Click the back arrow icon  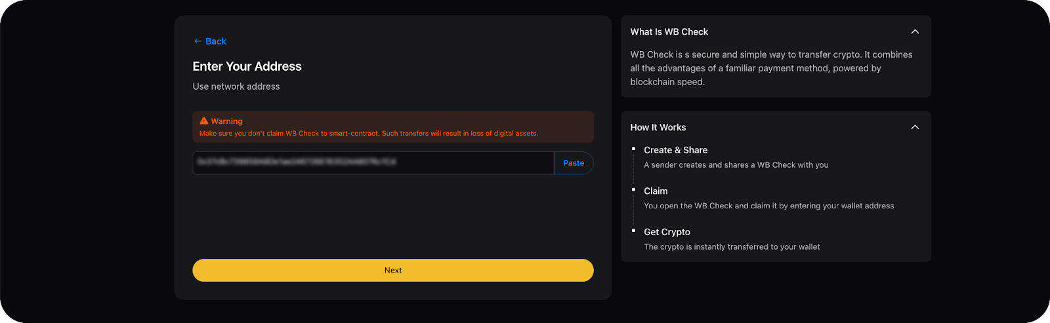click(198, 41)
